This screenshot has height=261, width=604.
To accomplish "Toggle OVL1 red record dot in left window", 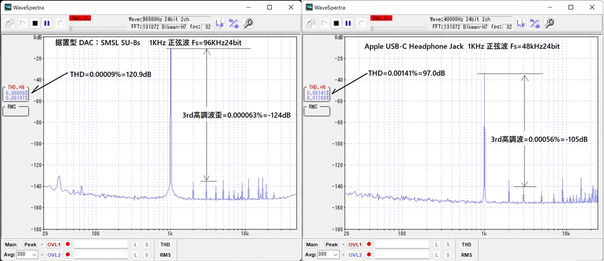I will coord(68,245).
